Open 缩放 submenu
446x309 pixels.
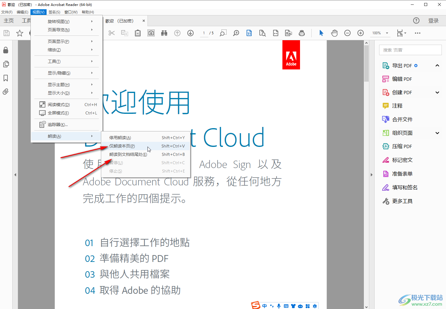[x=67, y=50]
